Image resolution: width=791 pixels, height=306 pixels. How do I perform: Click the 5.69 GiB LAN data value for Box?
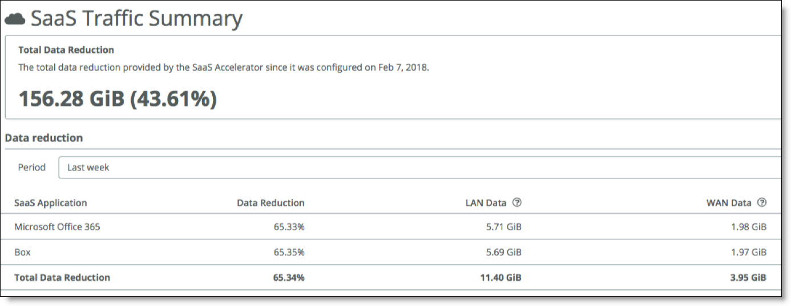point(503,252)
